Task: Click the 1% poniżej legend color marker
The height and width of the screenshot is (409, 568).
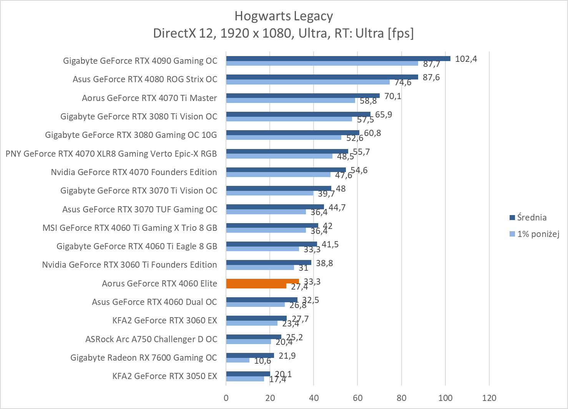Action: click(512, 234)
